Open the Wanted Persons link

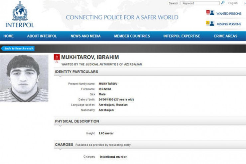pyautogui.click(x=229, y=14)
